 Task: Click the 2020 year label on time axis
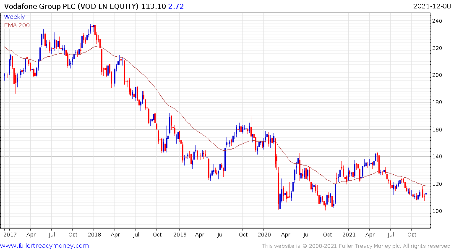tap(264, 234)
